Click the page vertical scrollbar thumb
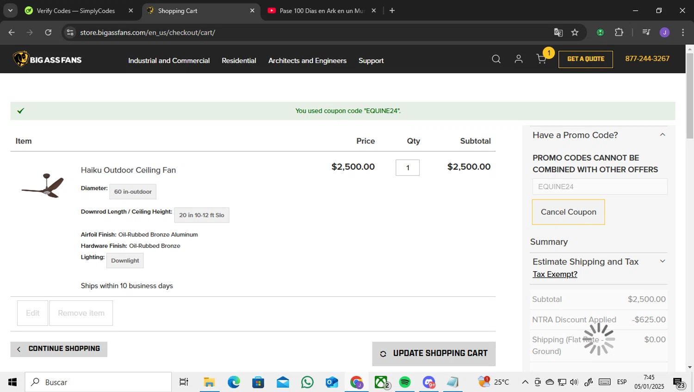Image resolution: width=694 pixels, height=392 pixels. 690,96
